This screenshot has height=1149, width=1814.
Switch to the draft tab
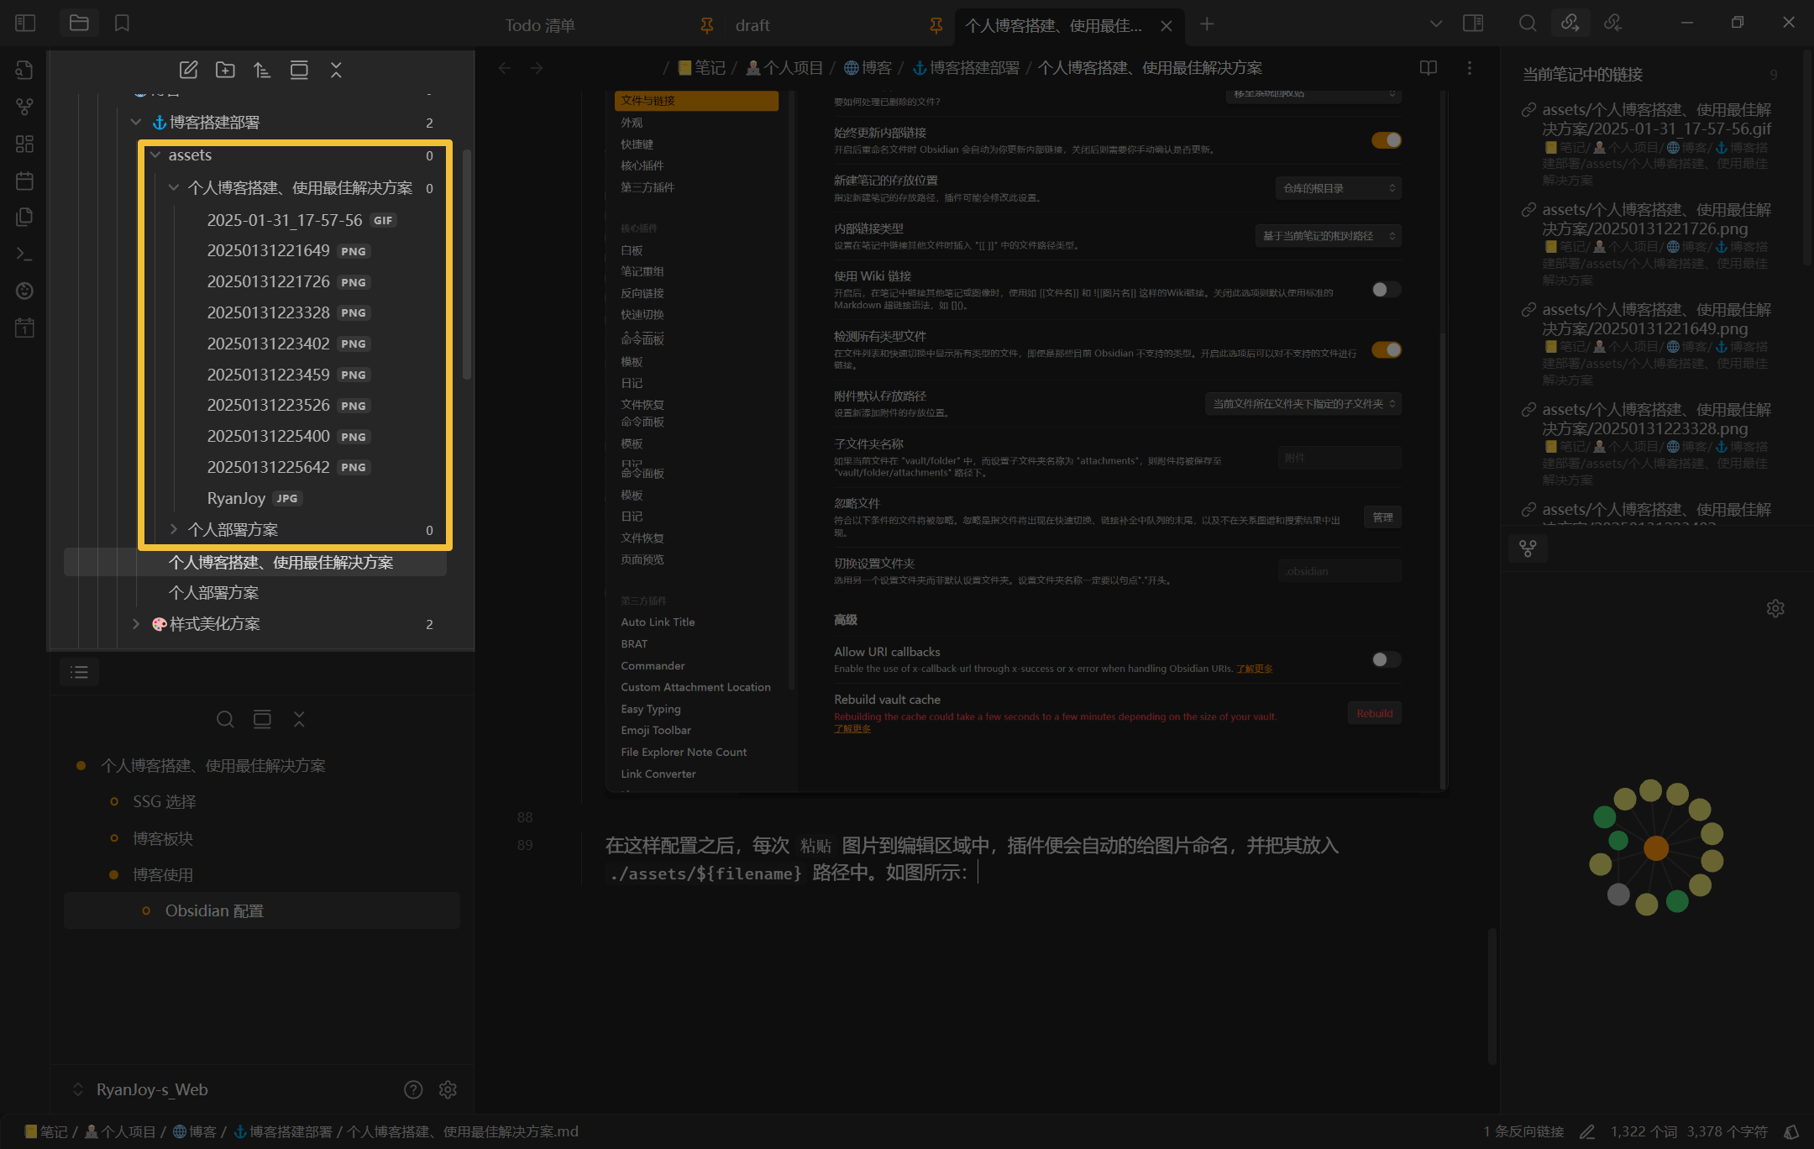click(752, 25)
